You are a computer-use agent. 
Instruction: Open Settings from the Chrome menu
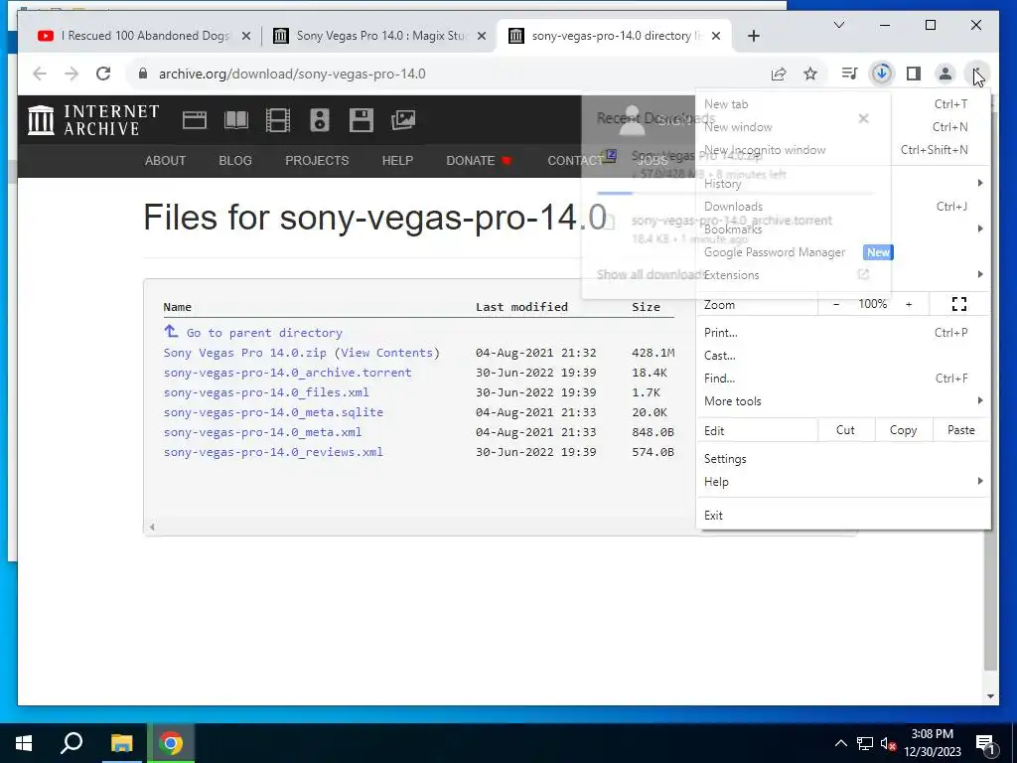point(843,459)
